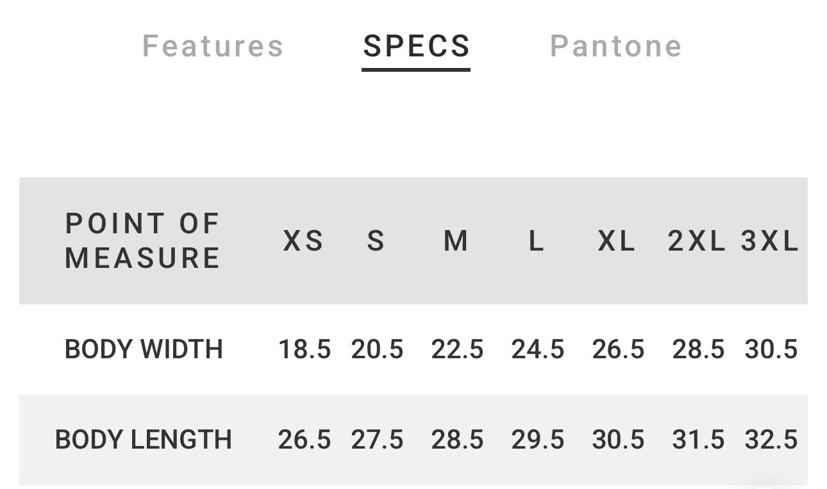Click the XS size column header

coord(304,242)
